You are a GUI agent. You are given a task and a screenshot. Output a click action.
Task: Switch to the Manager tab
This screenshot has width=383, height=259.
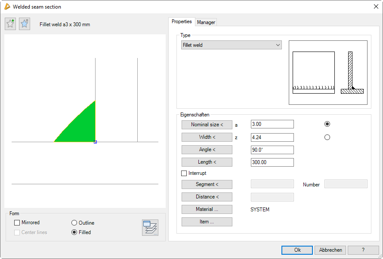coord(206,22)
